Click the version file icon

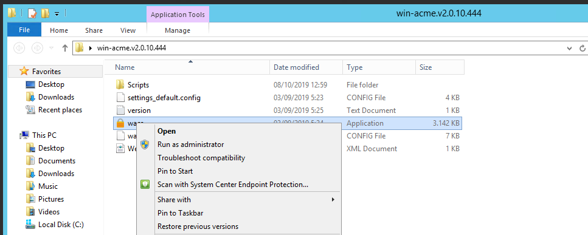tap(120, 111)
